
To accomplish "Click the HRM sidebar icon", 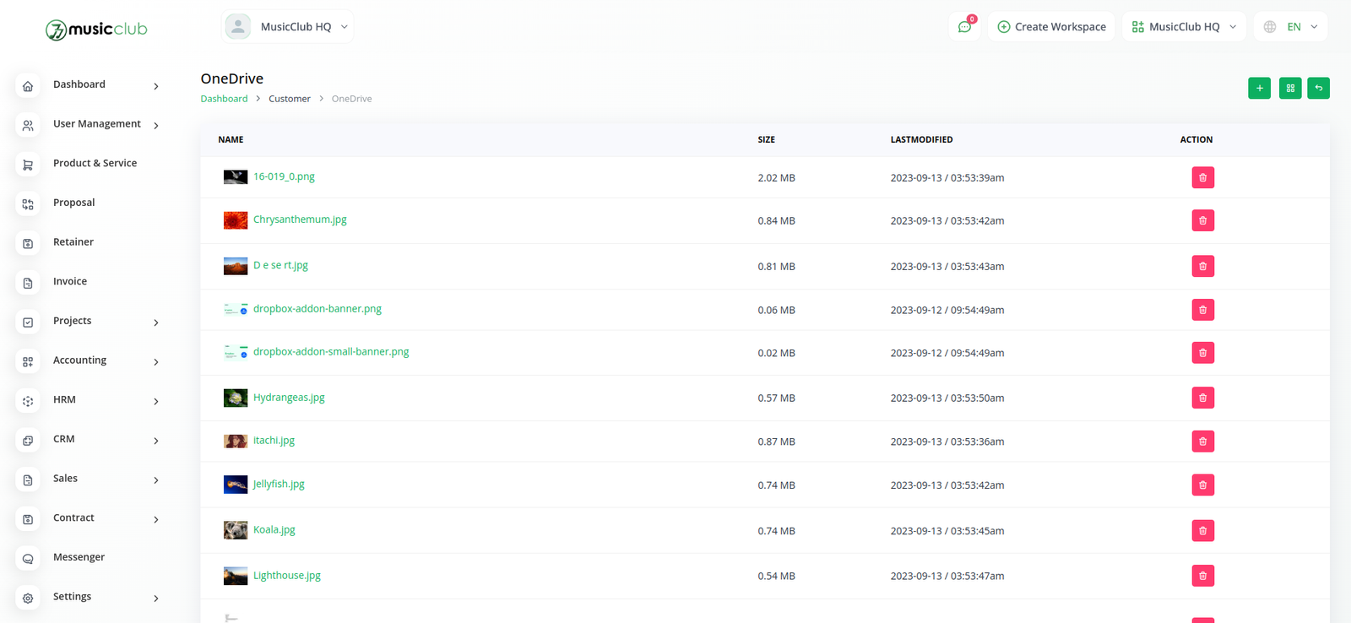I will coord(28,401).
